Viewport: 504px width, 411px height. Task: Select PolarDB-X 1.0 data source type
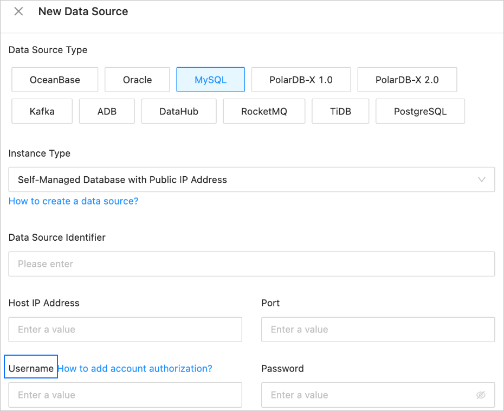301,80
